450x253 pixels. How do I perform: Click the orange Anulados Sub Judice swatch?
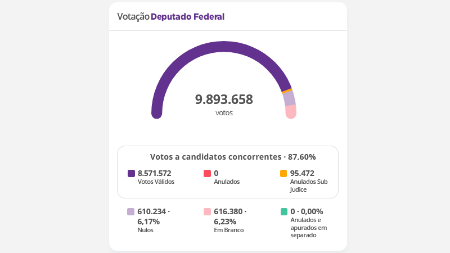click(283, 173)
